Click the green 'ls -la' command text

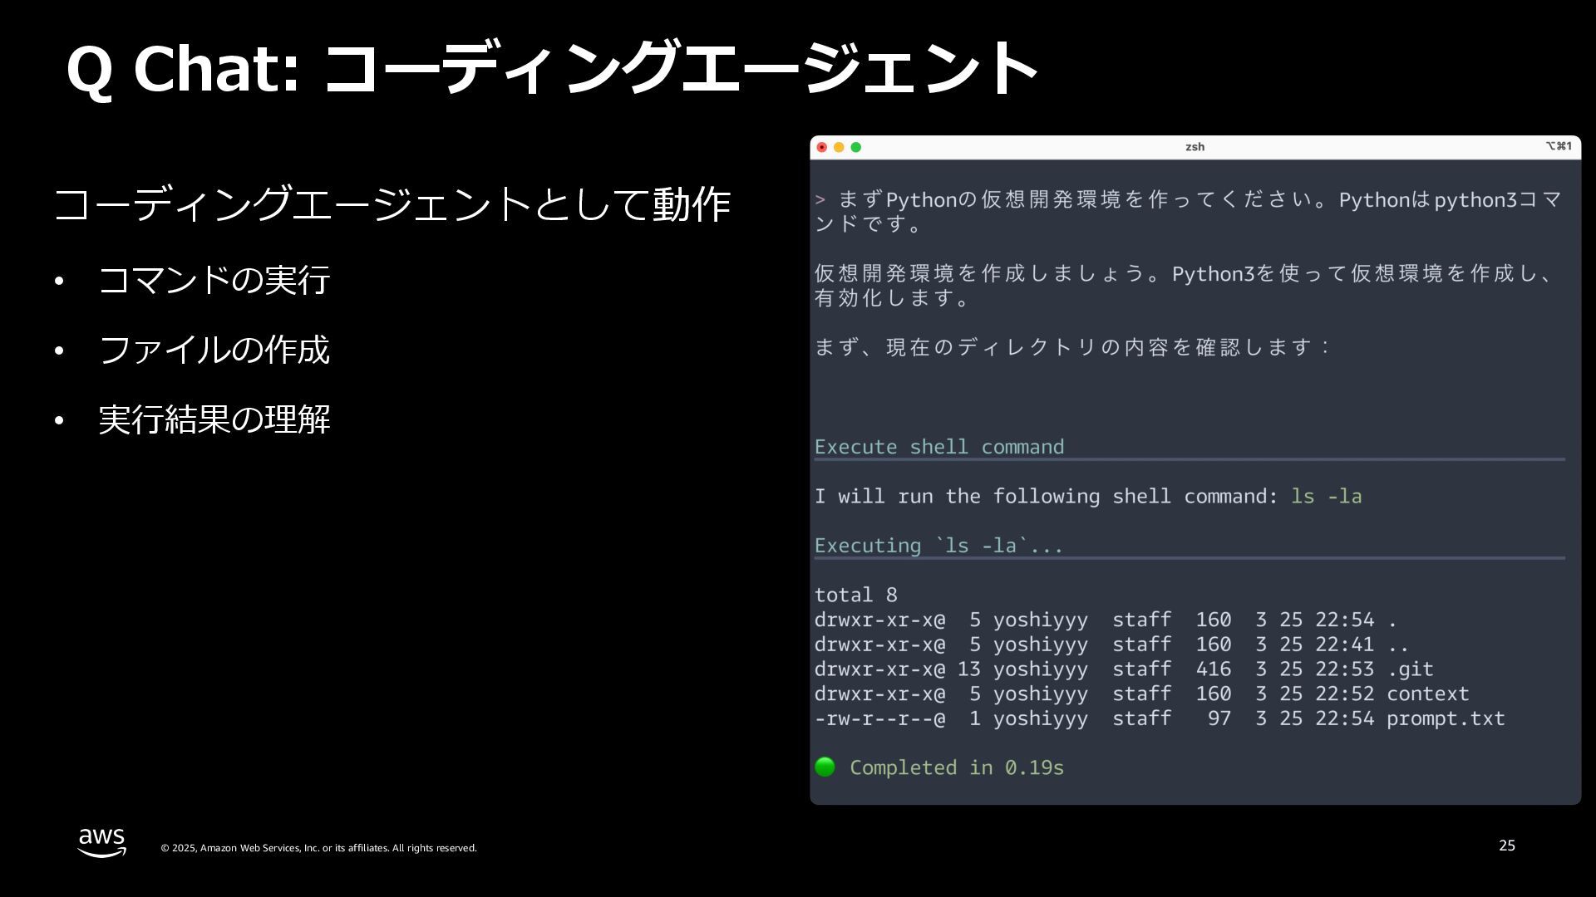(x=1326, y=497)
